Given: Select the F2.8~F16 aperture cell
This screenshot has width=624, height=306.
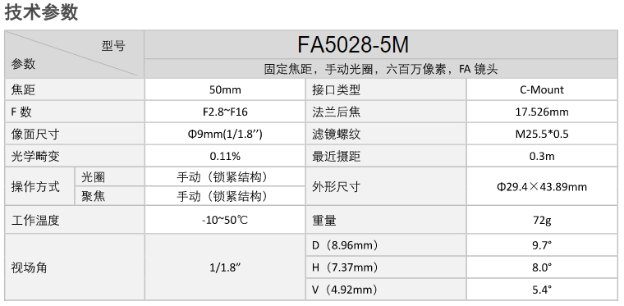Looking at the screenshot, I should 225,112.
